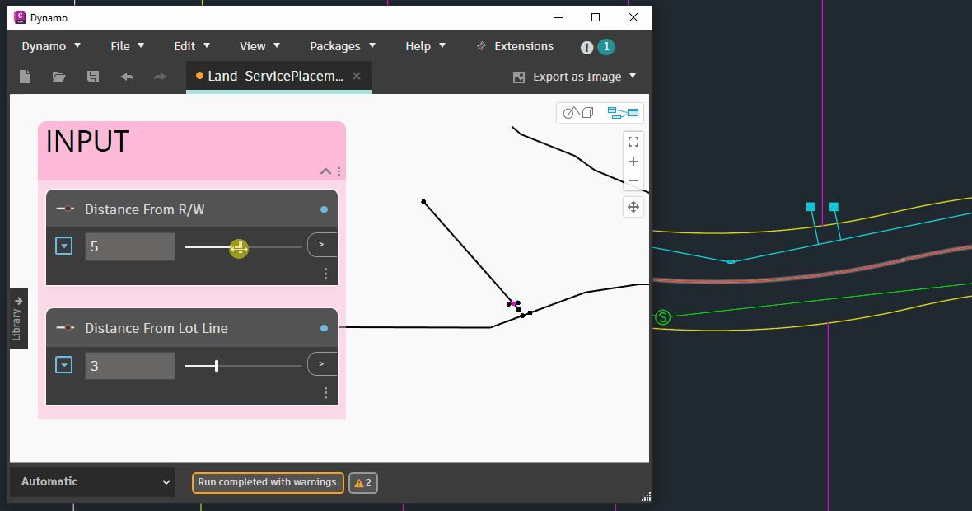Select the Land_ServicePlacement file tab
972x511 pixels.
(274, 77)
